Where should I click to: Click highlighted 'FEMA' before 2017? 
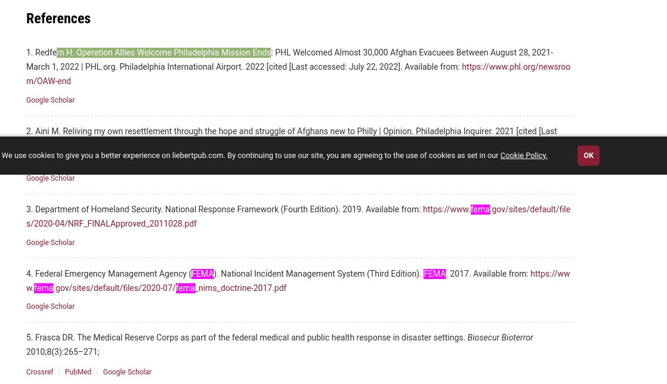click(434, 274)
